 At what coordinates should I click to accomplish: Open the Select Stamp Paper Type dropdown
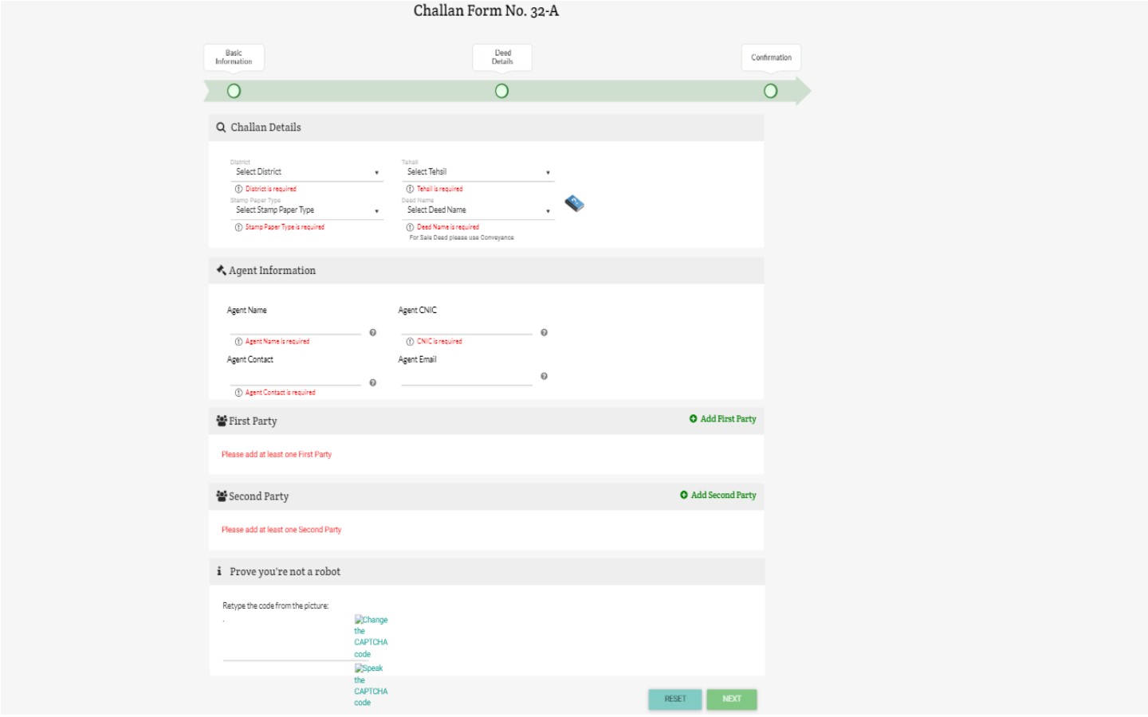point(306,210)
